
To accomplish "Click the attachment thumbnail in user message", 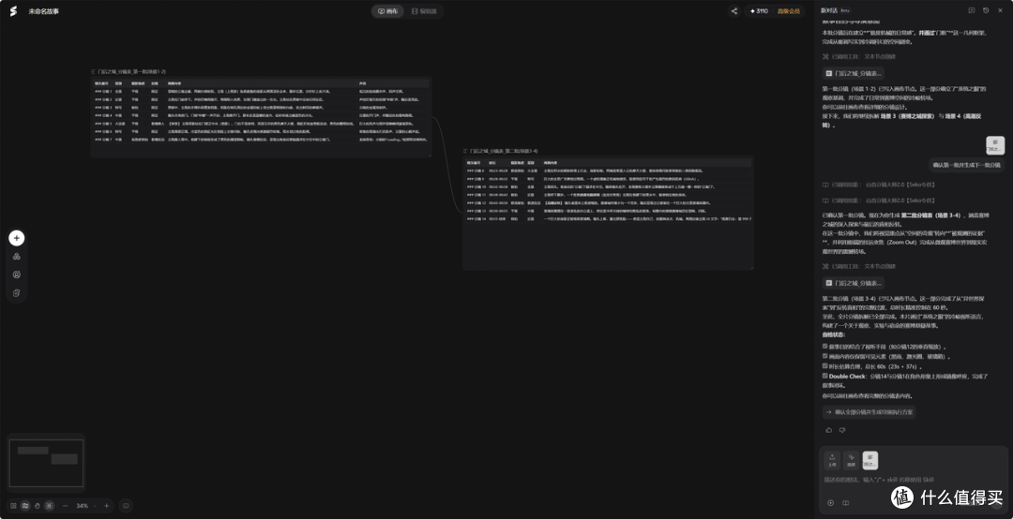I will pyautogui.click(x=995, y=145).
